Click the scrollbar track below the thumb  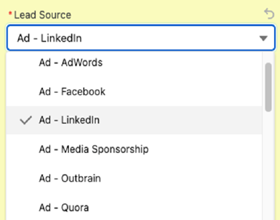[268, 166]
